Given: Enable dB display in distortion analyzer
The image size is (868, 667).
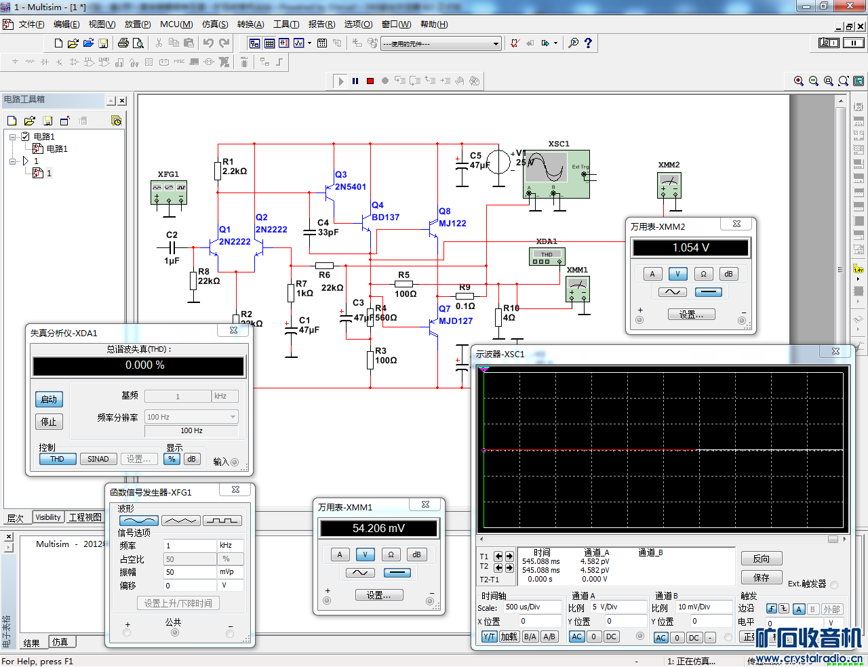Looking at the screenshot, I should pyautogui.click(x=191, y=459).
